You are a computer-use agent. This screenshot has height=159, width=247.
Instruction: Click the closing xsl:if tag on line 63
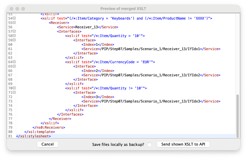(74, 58)
